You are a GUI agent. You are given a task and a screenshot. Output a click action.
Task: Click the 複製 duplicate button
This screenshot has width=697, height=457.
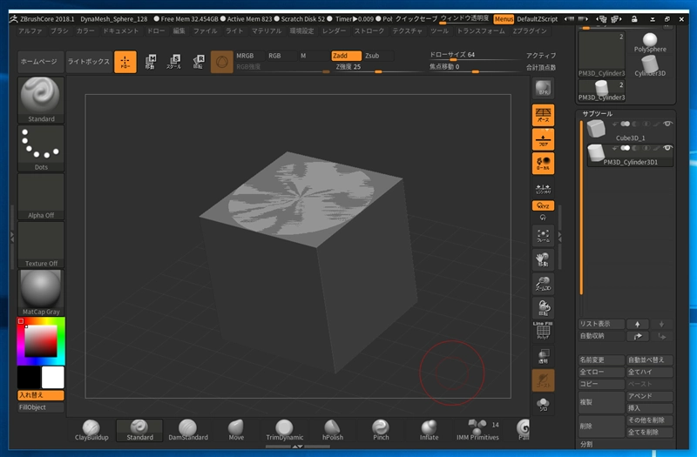(601, 402)
